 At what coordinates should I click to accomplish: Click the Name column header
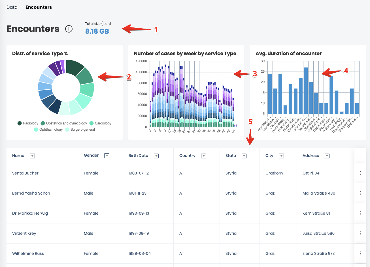(18, 156)
